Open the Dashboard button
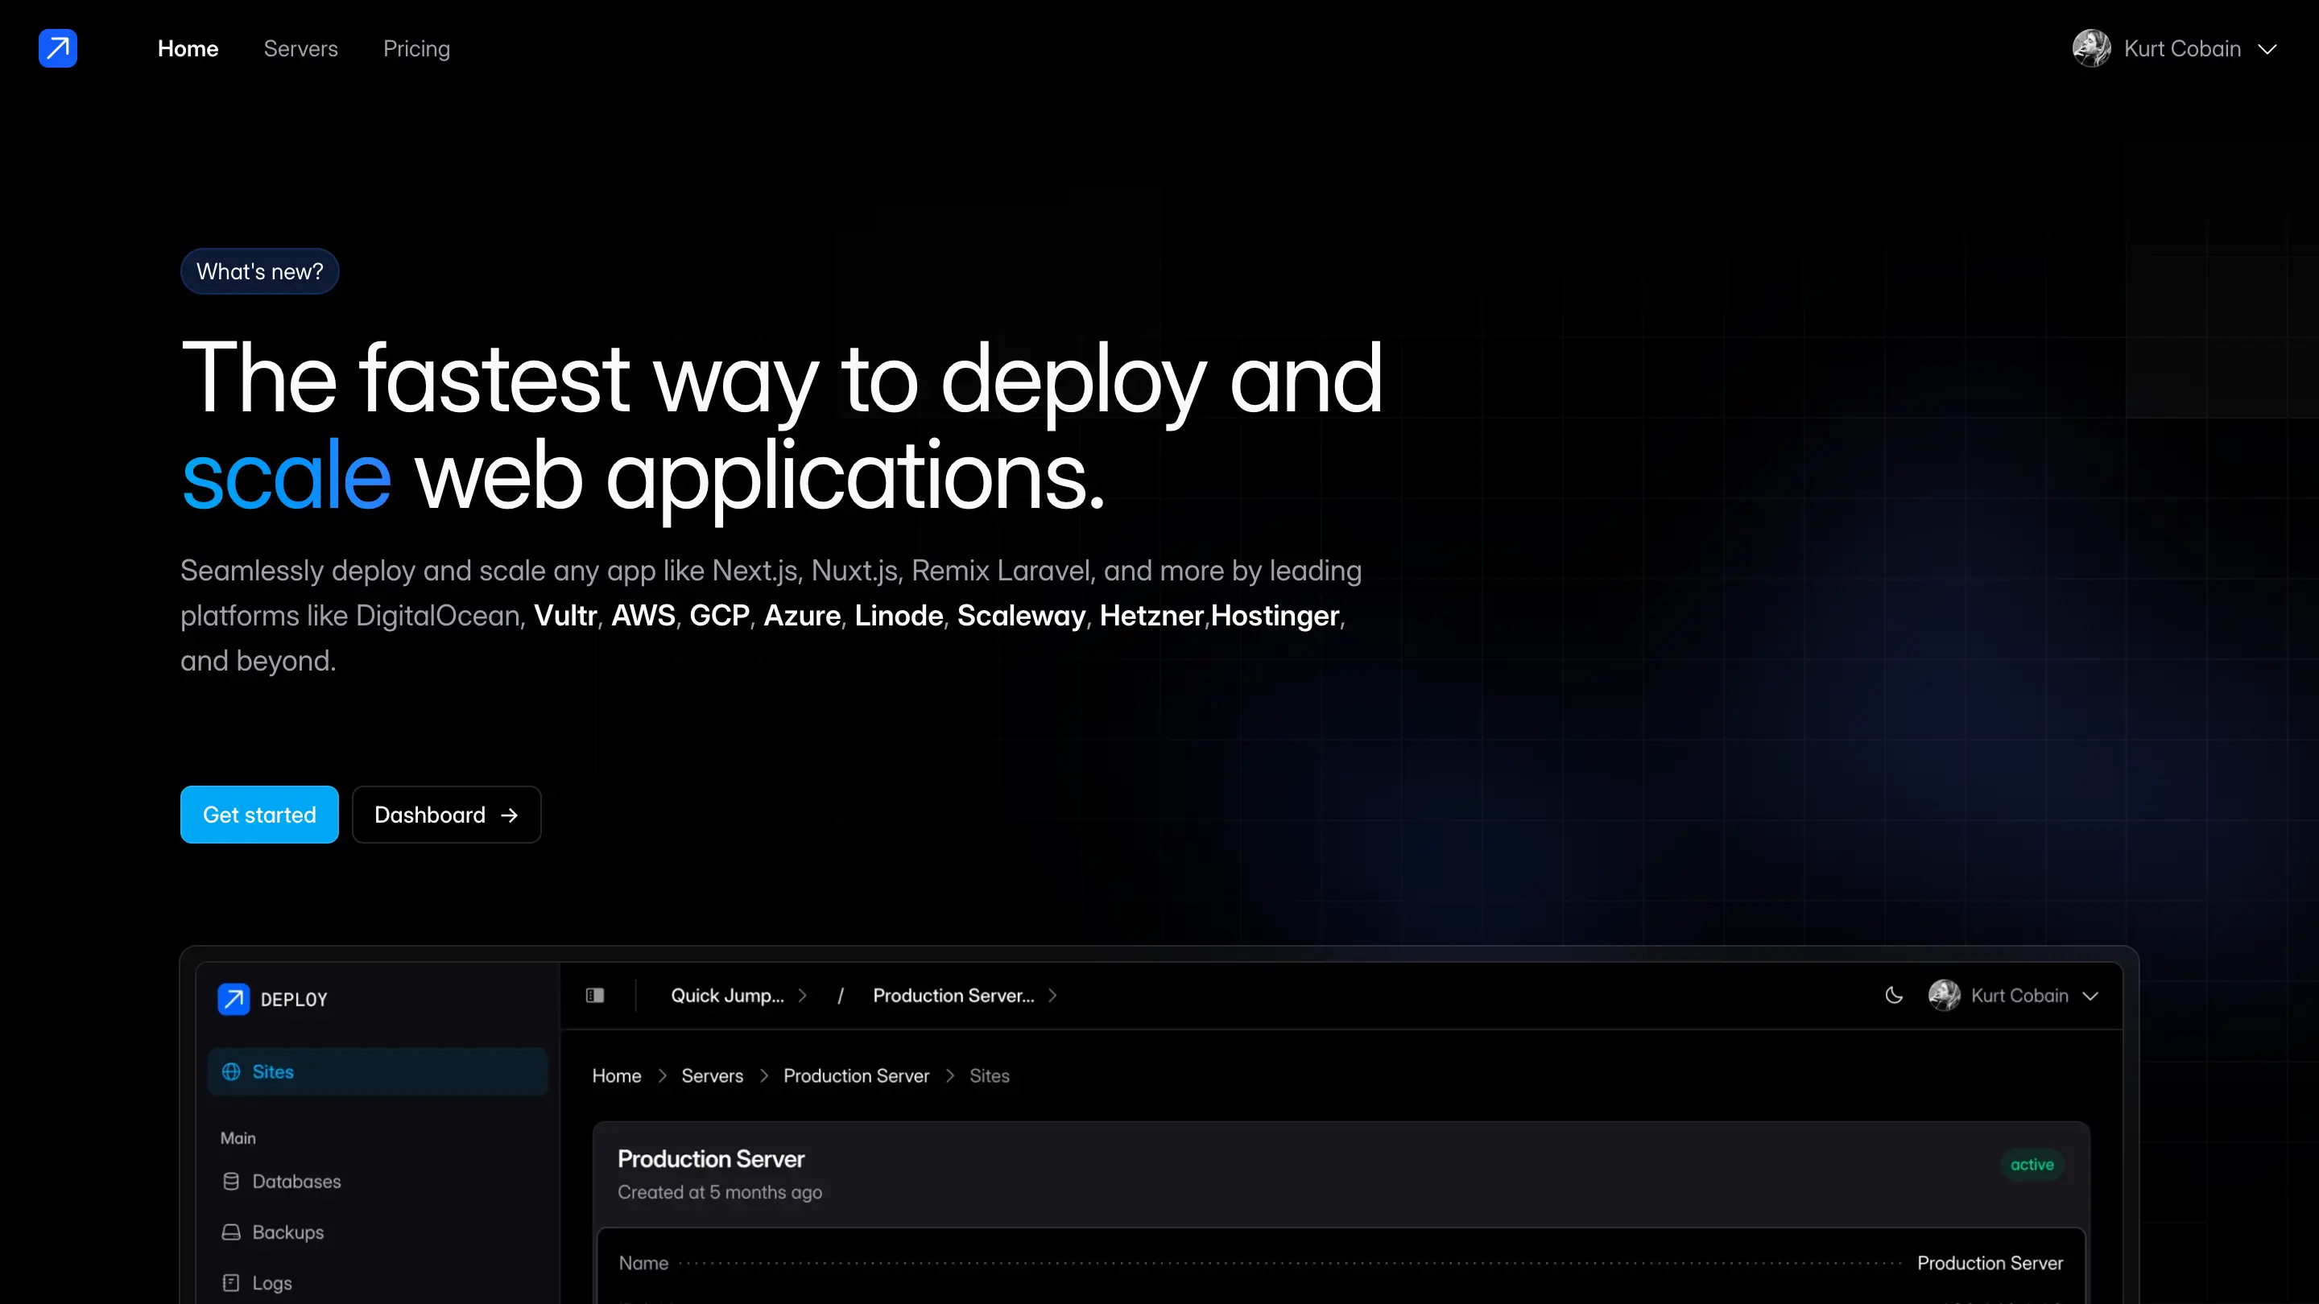Image resolution: width=2319 pixels, height=1304 pixels. (447, 815)
